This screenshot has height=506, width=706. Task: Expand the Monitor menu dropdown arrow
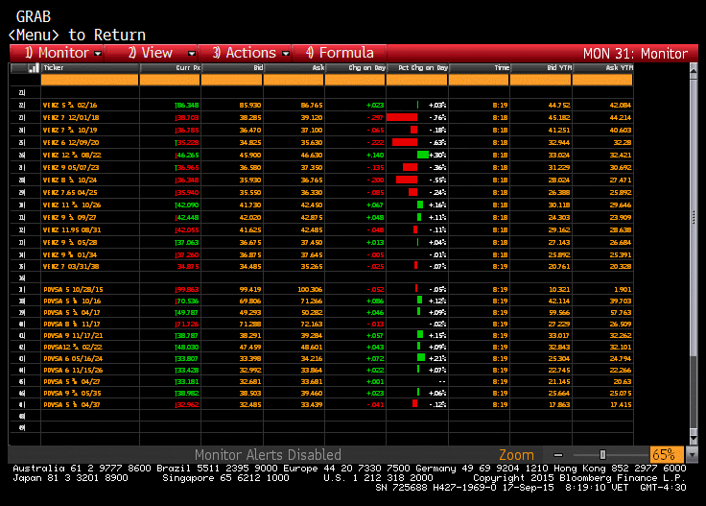(x=98, y=54)
